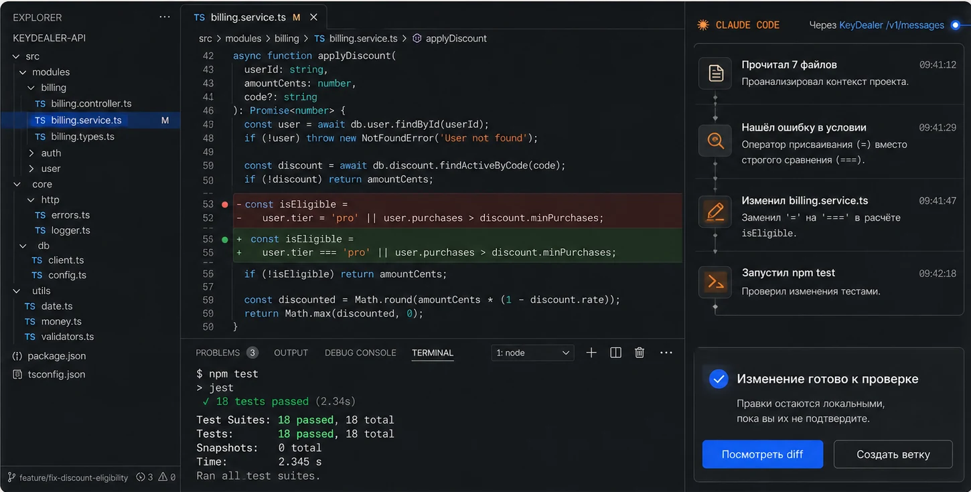The image size is (971, 492).
Task: Switch to the TERMINAL tab
Action: coord(433,353)
